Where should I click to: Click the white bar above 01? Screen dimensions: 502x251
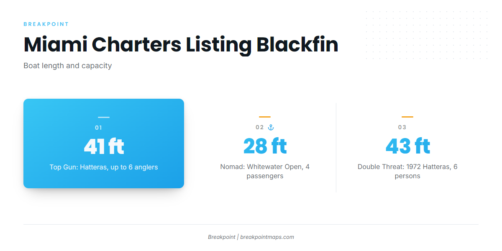coord(104,117)
